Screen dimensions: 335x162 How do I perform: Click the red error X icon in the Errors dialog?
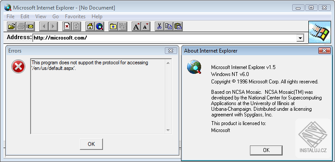click(x=18, y=66)
